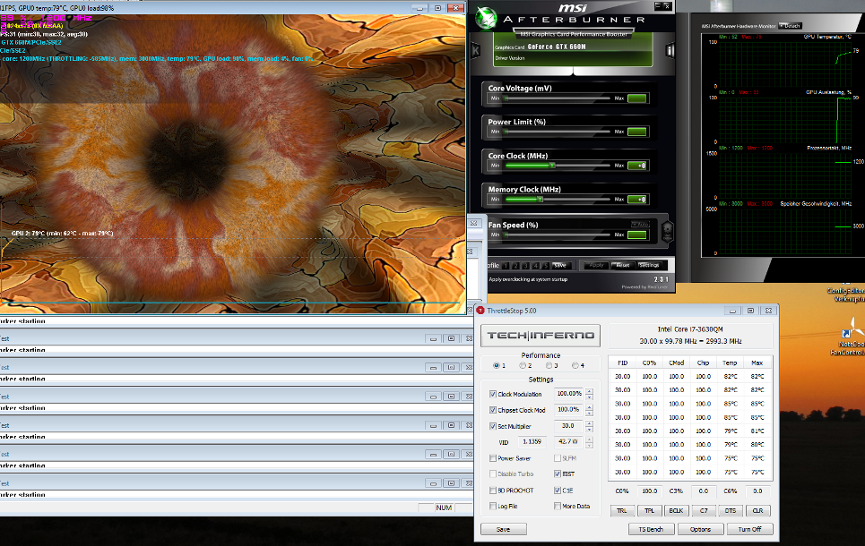Enable the BD PROCHOT checkbox
This screenshot has width=865, height=546.
(x=493, y=491)
